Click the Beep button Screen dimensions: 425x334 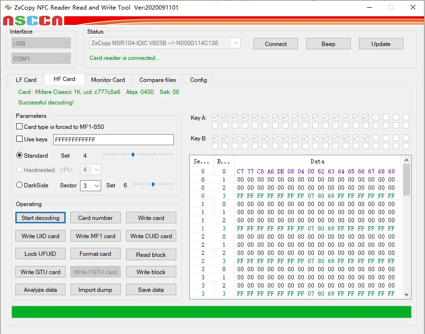(328, 44)
